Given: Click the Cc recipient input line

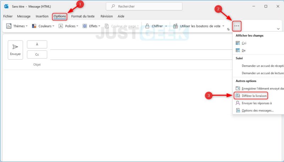Looking at the screenshot, I should (141, 56).
